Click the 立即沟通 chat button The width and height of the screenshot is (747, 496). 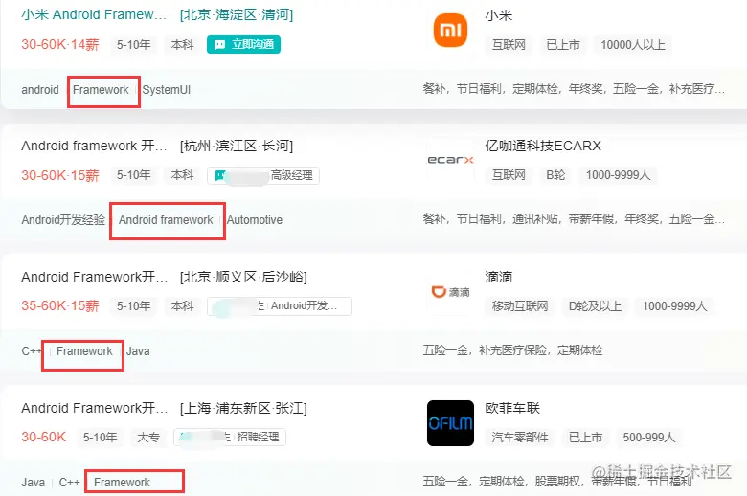coord(243,44)
